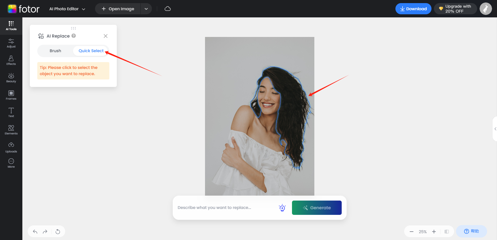Open the AI Photo Editor dropdown
Viewport: 497px width, 240px height.
[67, 9]
